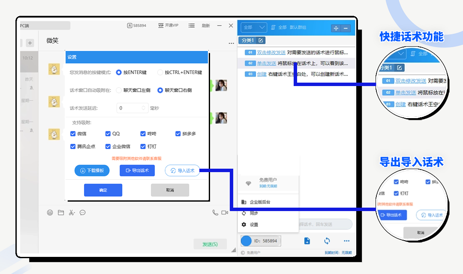Viewport: 463px width, 274px height.
Task: Uncheck the 微信 checkbox
Action: 73,134
